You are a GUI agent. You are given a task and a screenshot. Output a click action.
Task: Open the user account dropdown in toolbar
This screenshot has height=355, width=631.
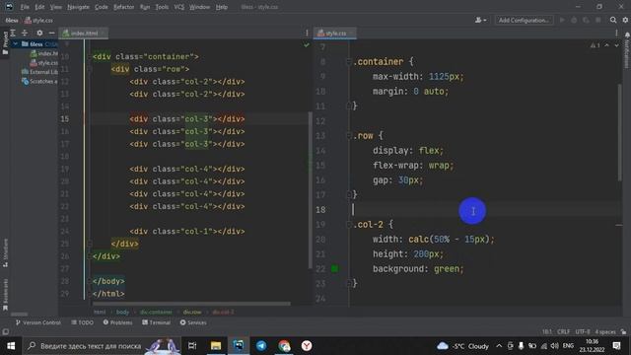(x=480, y=20)
